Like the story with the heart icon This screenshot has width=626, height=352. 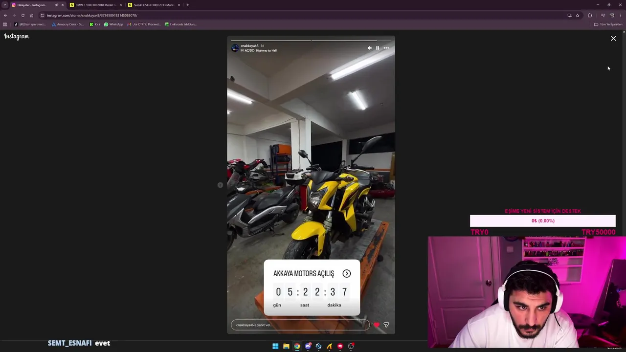pyautogui.click(x=376, y=325)
